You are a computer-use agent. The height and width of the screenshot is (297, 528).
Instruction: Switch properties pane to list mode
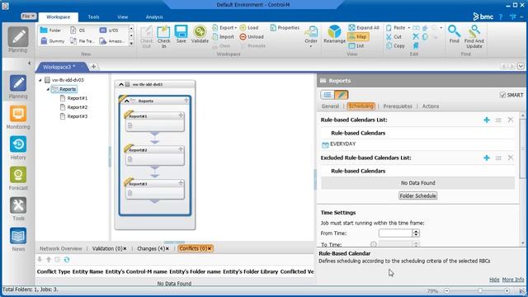click(x=327, y=95)
